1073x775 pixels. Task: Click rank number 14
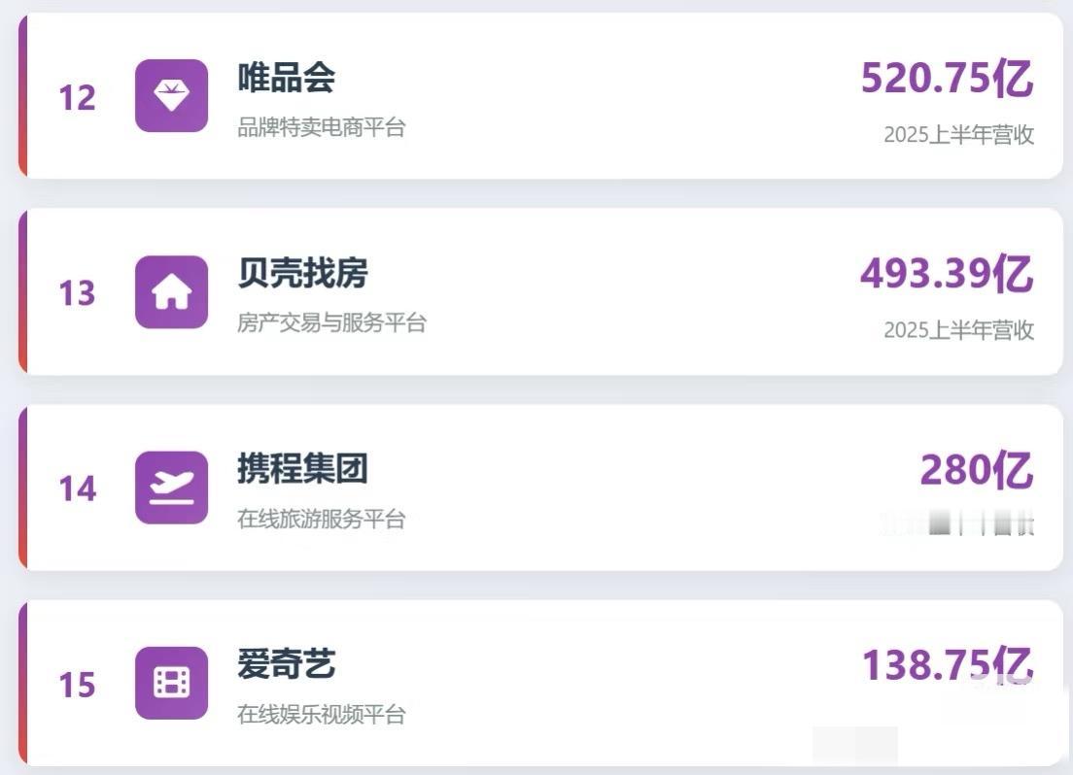click(77, 489)
